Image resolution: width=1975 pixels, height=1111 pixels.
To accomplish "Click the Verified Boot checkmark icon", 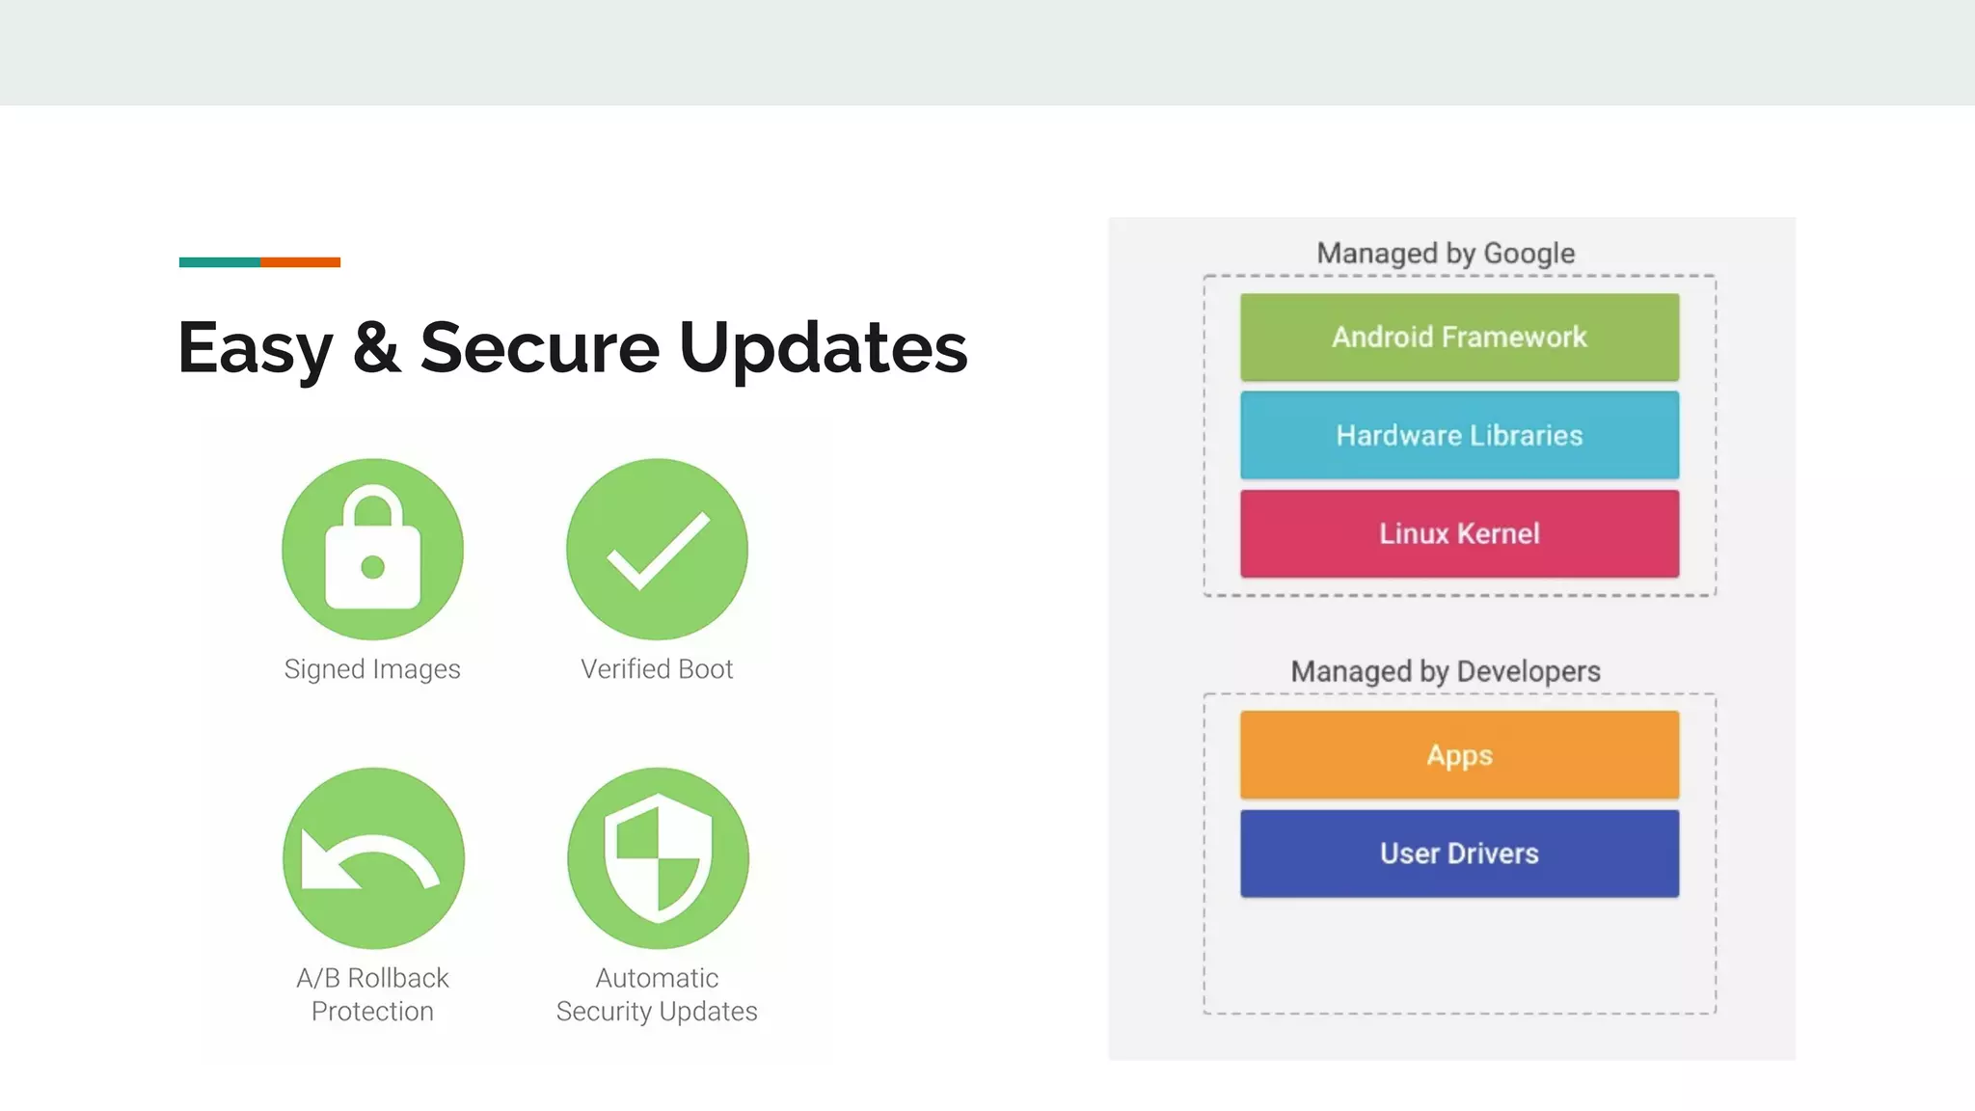I will pyautogui.click(x=657, y=549).
